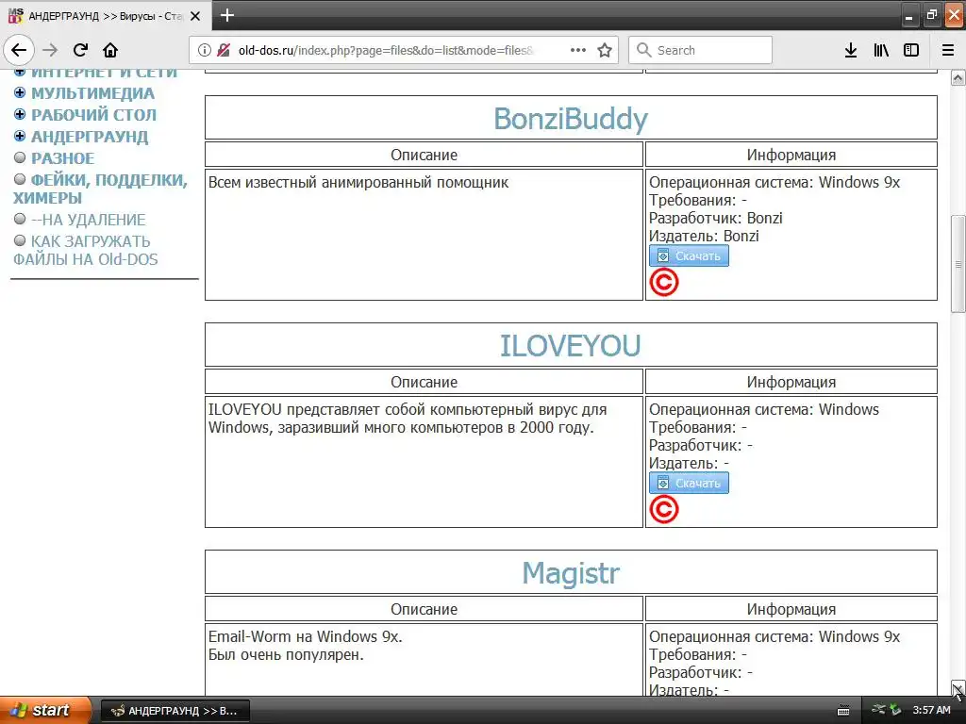Click 'Всем известный анимированный помощник' text
966x724 pixels.
click(358, 182)
